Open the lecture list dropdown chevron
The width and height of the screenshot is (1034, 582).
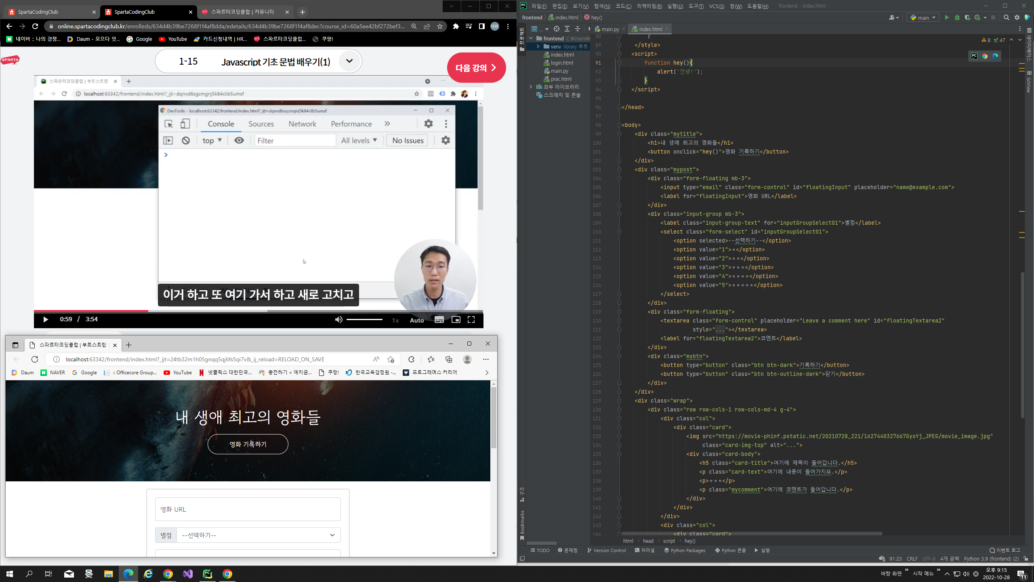pos(349,61)
